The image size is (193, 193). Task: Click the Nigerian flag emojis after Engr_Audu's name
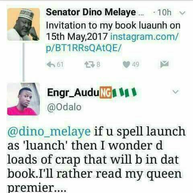point(125,92)
